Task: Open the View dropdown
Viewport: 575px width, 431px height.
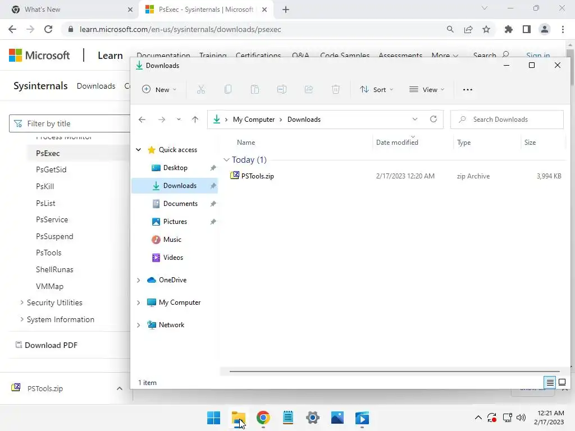Action: [427, 89]
